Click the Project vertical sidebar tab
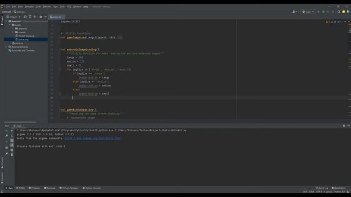The width and height of the screenshot is (351, 197). (2, 21)
